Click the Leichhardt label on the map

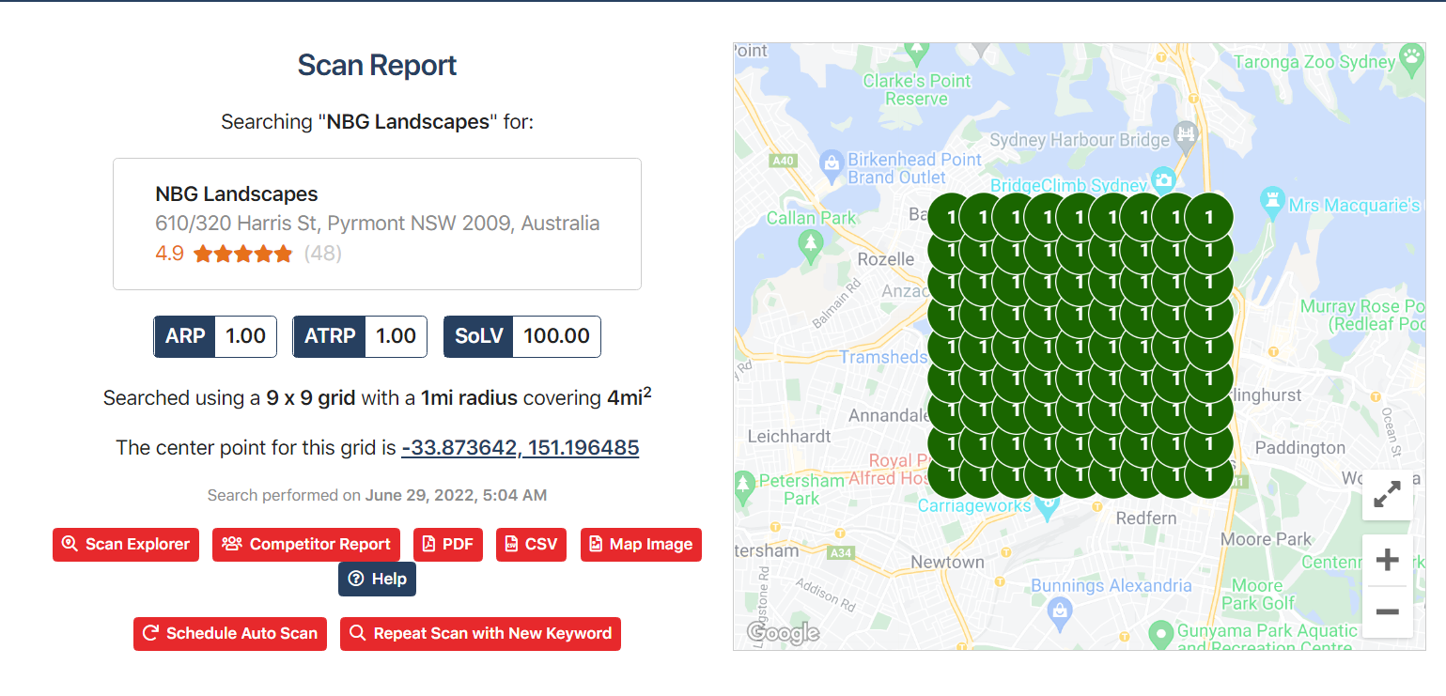tap(789, 436)
